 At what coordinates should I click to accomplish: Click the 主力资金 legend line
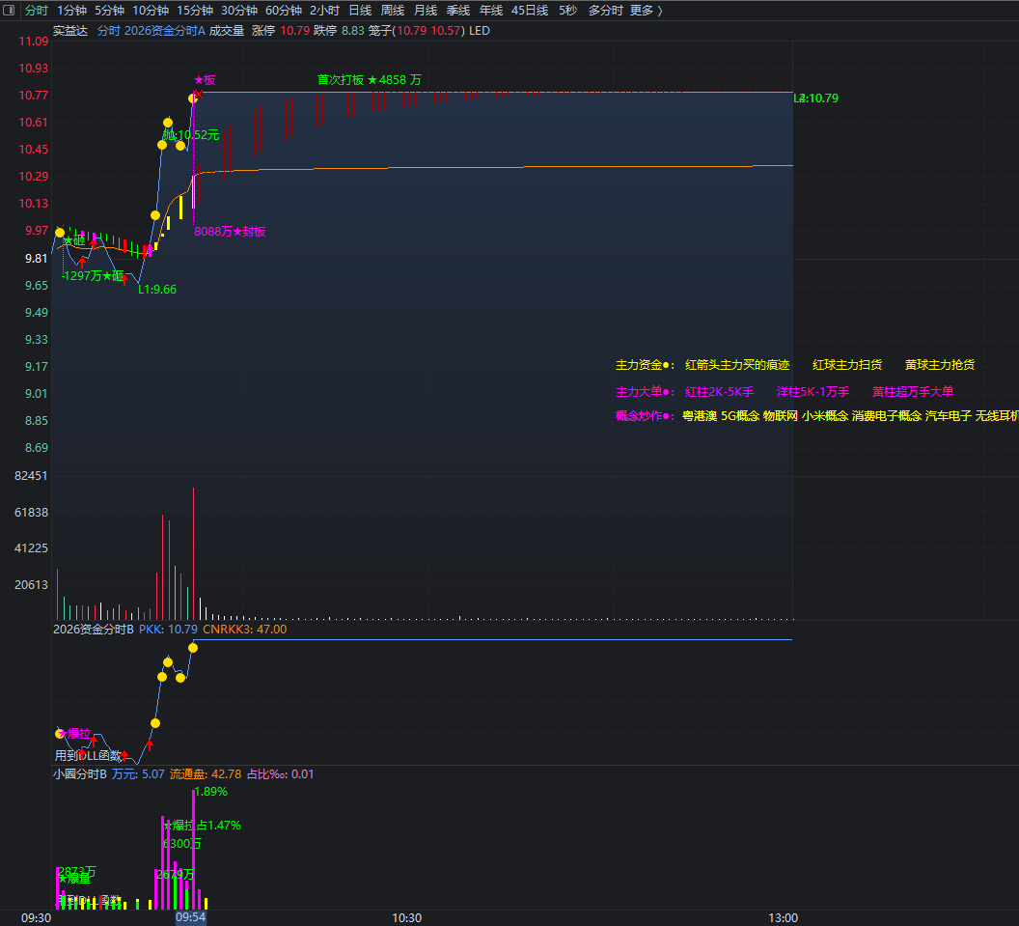[x=795, y=365]
